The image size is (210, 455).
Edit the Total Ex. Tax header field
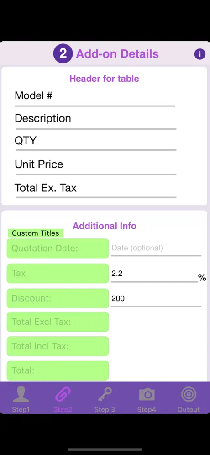tap(95, 188)
